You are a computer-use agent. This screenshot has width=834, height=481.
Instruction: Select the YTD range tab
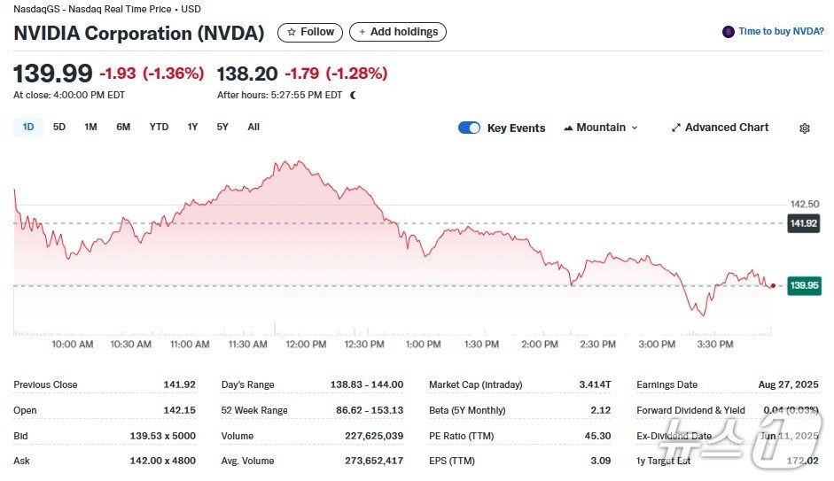pos(159,127)
